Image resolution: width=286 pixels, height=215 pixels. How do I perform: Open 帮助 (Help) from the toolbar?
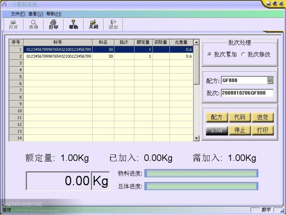pyautogui.click(x=73, y=24)
